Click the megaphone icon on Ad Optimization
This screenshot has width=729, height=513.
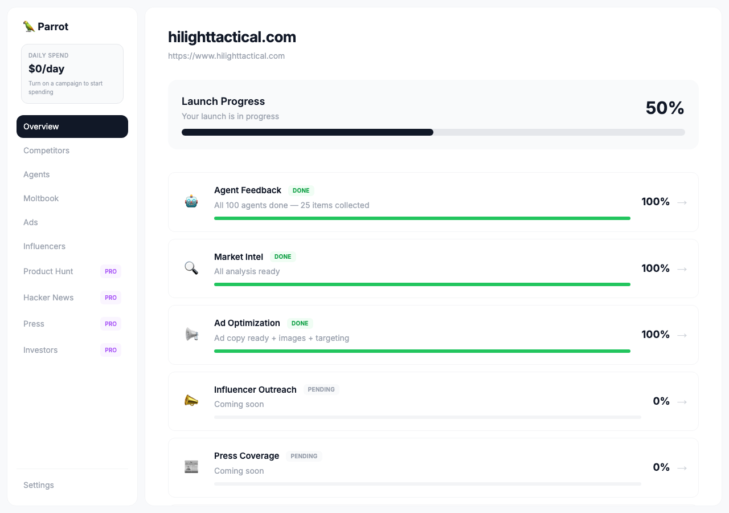(x=191, y=334)
